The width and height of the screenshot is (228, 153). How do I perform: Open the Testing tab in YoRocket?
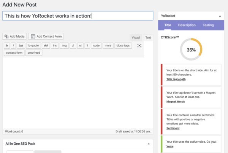pos(208,25)
